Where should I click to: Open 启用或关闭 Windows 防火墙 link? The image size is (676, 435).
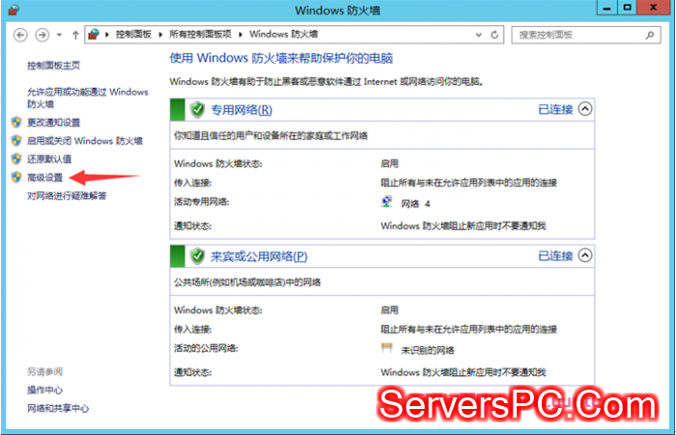84,141
